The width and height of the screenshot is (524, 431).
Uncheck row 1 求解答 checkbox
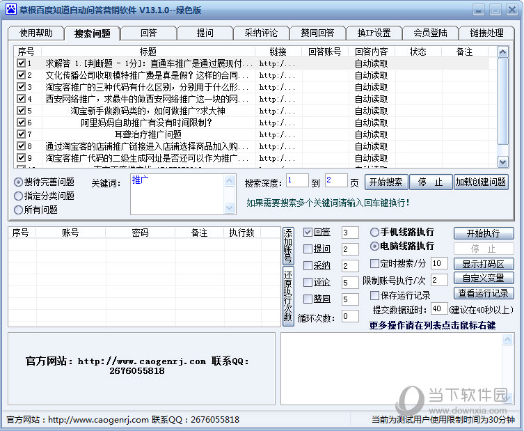pos(21,63)
